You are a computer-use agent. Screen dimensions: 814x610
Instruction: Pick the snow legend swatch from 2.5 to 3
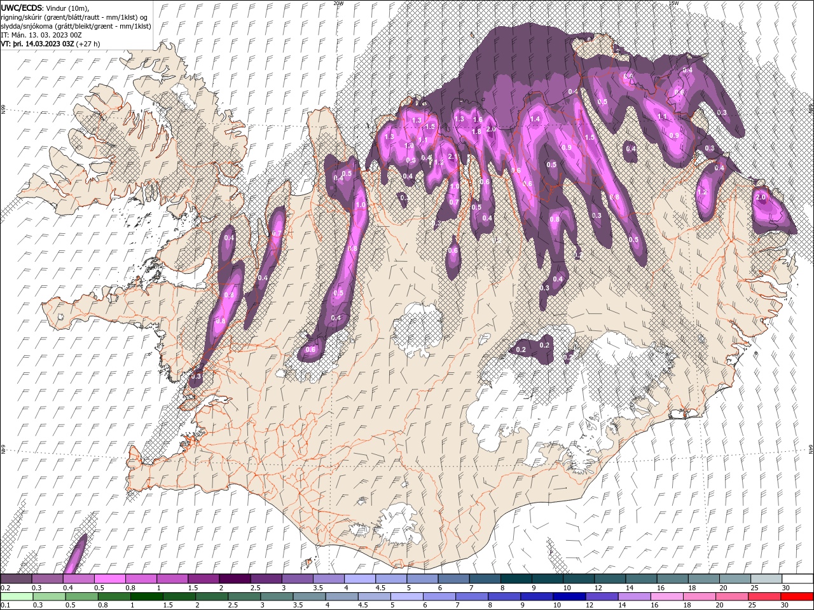(x=266, y=579)
